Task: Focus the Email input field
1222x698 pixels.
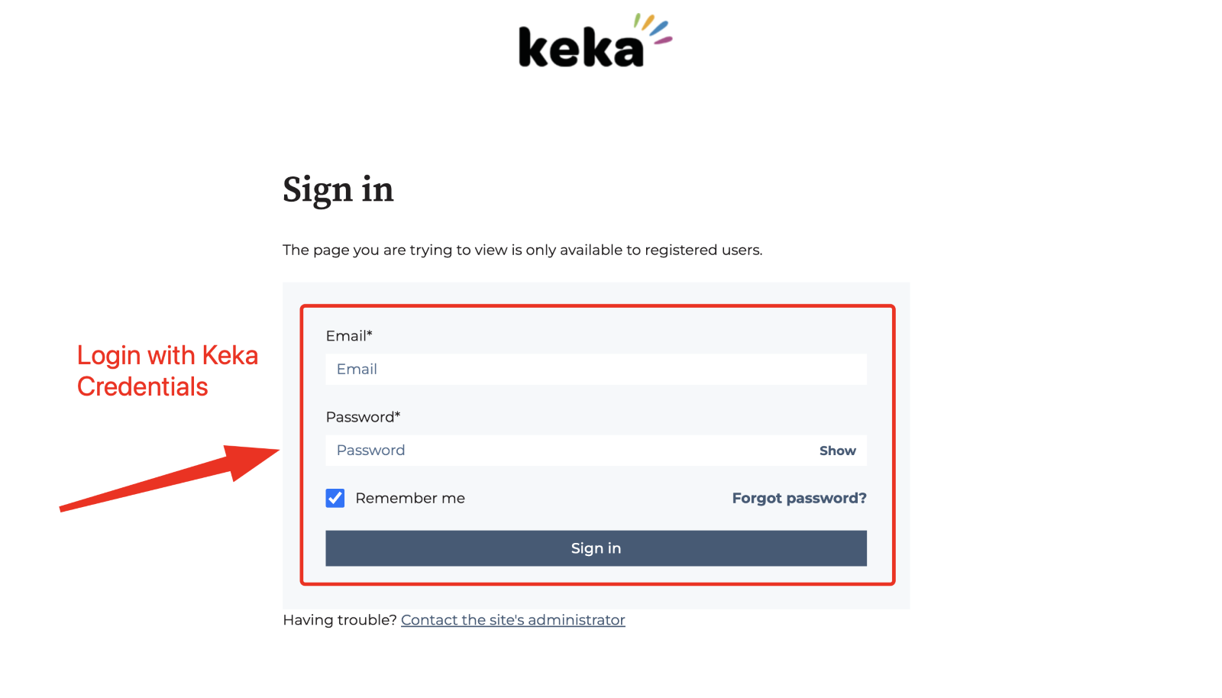Action: click(596, 370)
